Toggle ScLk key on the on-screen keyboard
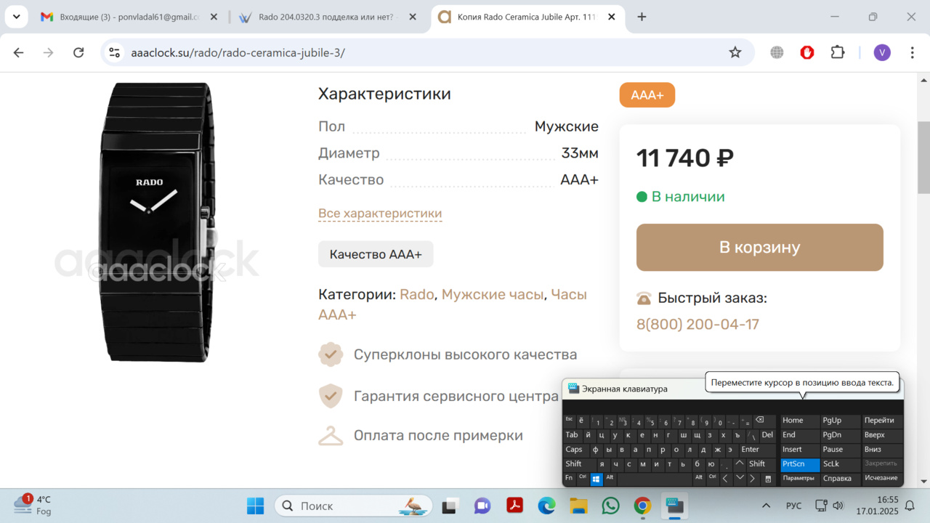This screenshot has width=930, height=523. coord(840,463)
